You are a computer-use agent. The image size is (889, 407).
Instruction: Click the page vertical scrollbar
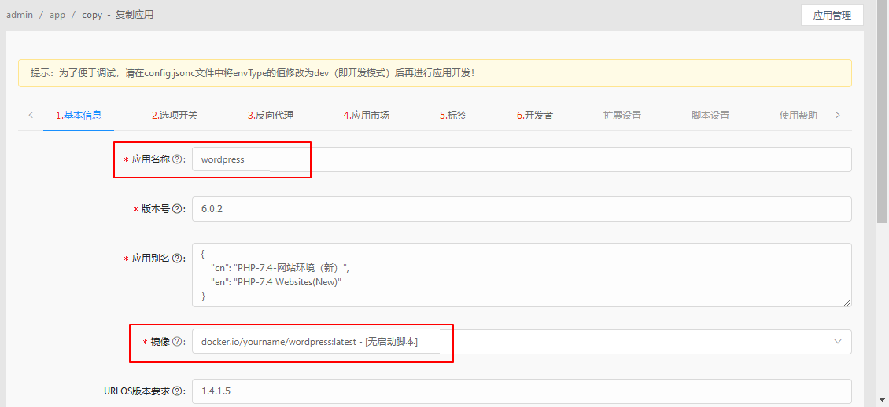pyautogui.click(x=882, y=118)
